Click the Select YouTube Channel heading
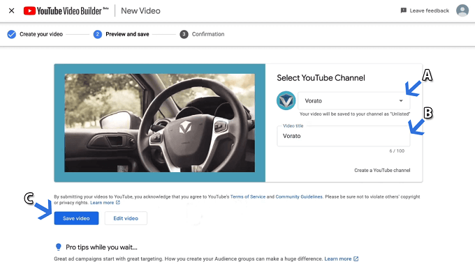 pos(321,78)
